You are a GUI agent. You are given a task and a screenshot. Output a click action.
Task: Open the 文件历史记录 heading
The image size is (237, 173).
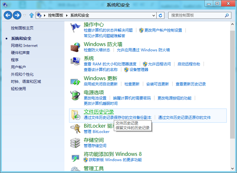[x=99, y=112]
